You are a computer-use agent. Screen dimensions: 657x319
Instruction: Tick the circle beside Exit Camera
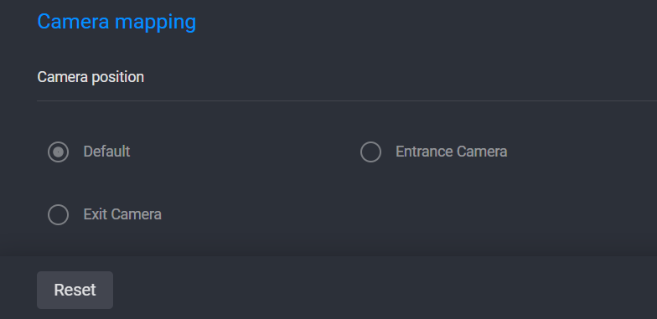(59, 214)
